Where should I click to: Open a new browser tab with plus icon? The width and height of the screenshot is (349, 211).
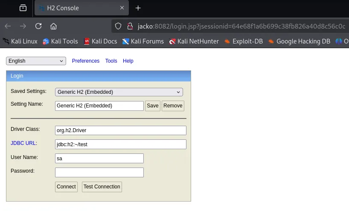coord(138,8)
